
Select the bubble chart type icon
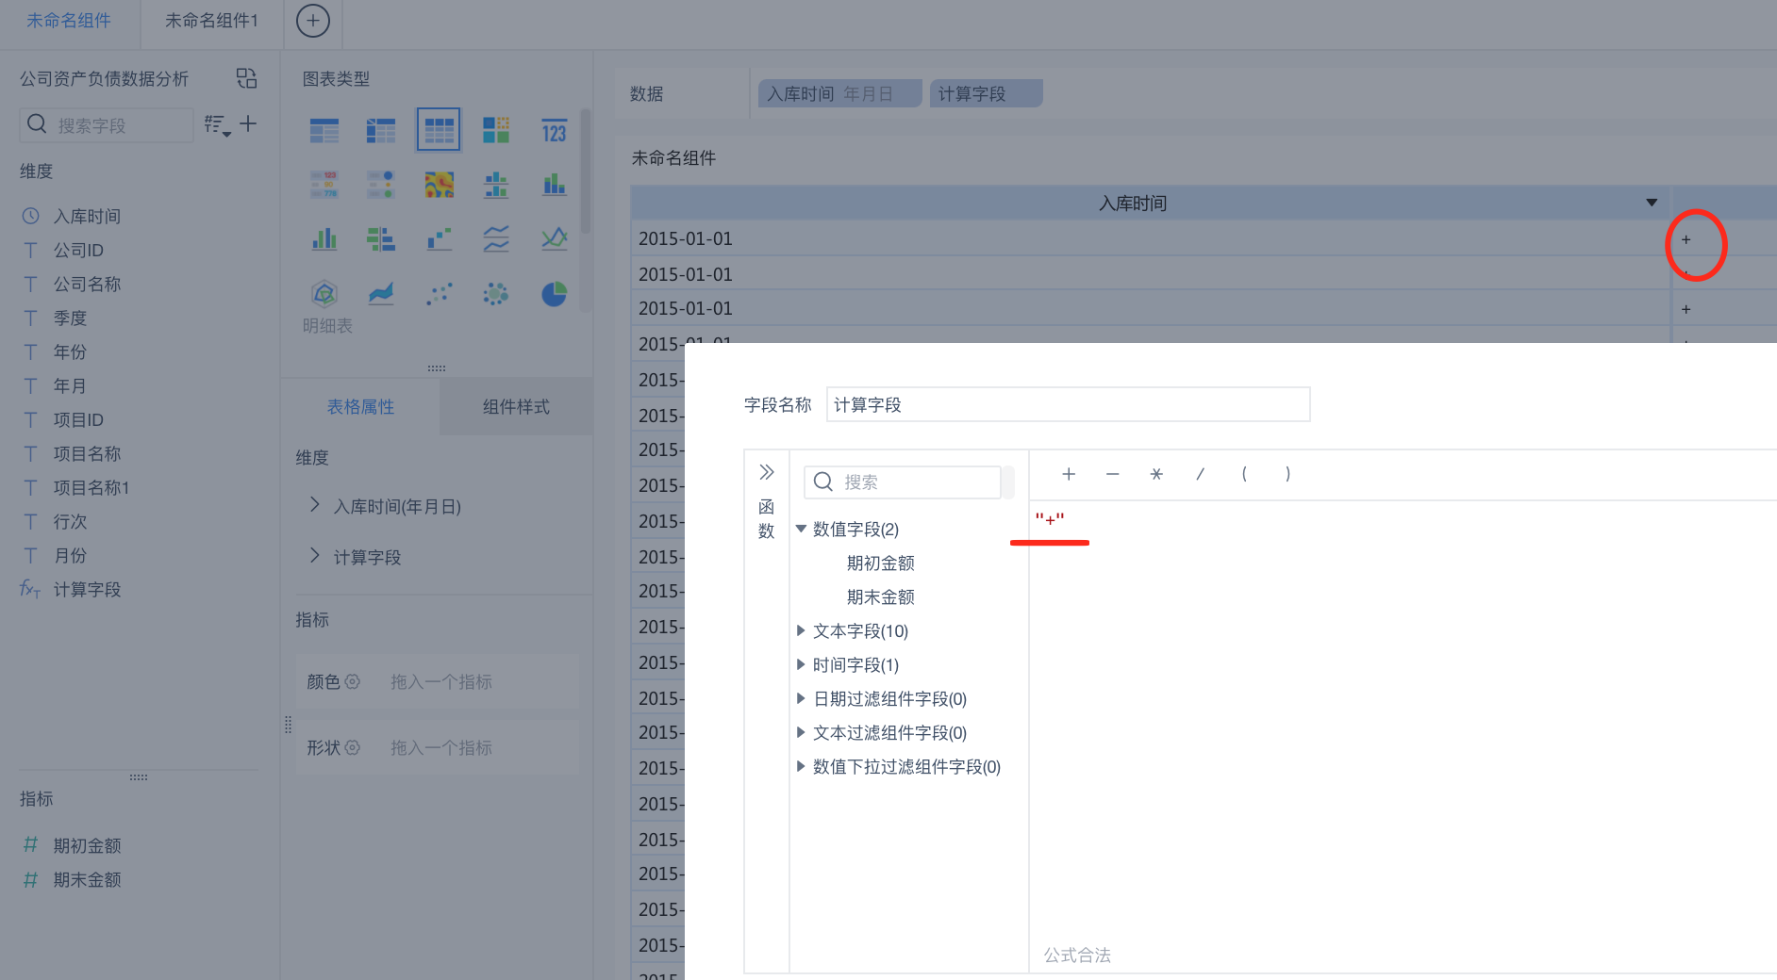(496, 294)
